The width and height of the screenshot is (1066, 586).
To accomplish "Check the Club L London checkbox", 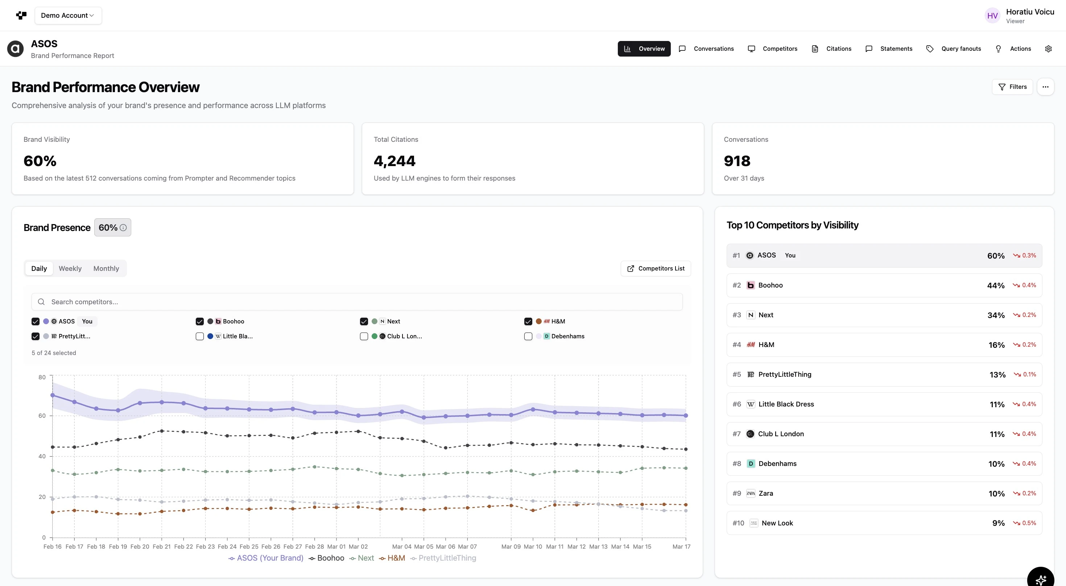I will [x=364, y=337].
